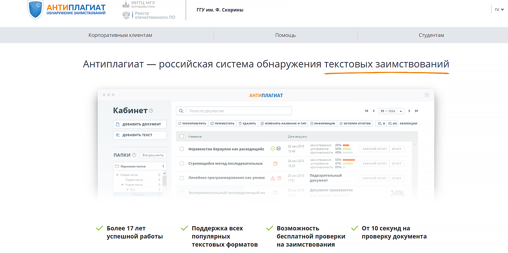Jump to the first page of documents

point(367,111)
